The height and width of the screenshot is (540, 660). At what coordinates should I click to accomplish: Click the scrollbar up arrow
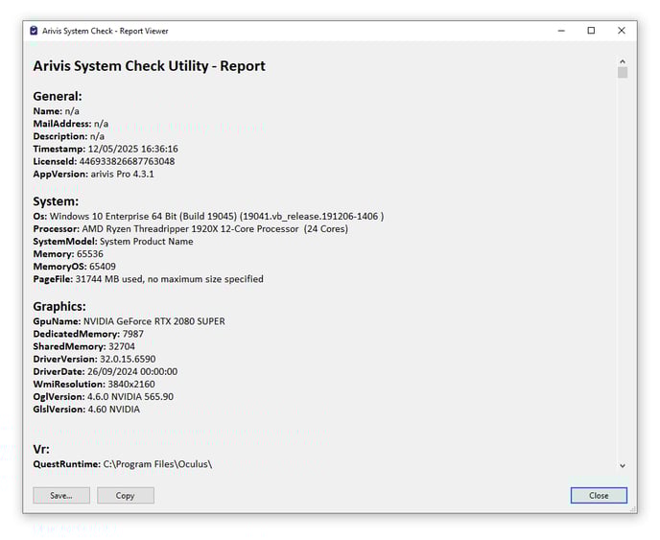click(x=623, y=61)
